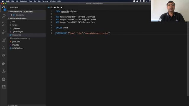Image resolution: width=189 pixels, height=106 pixels.
Task: Open the bottom panel-layout icon in the activity bar
Action: point(4,87)
